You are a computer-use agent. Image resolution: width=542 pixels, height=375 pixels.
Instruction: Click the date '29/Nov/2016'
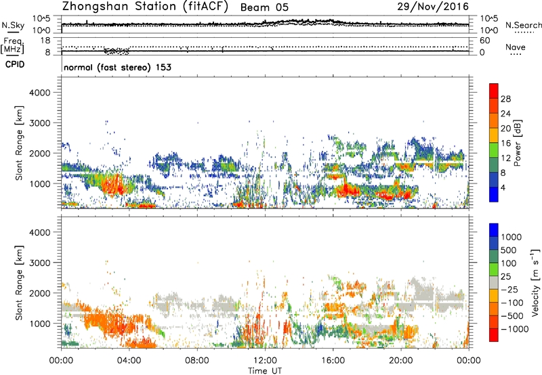433,7
